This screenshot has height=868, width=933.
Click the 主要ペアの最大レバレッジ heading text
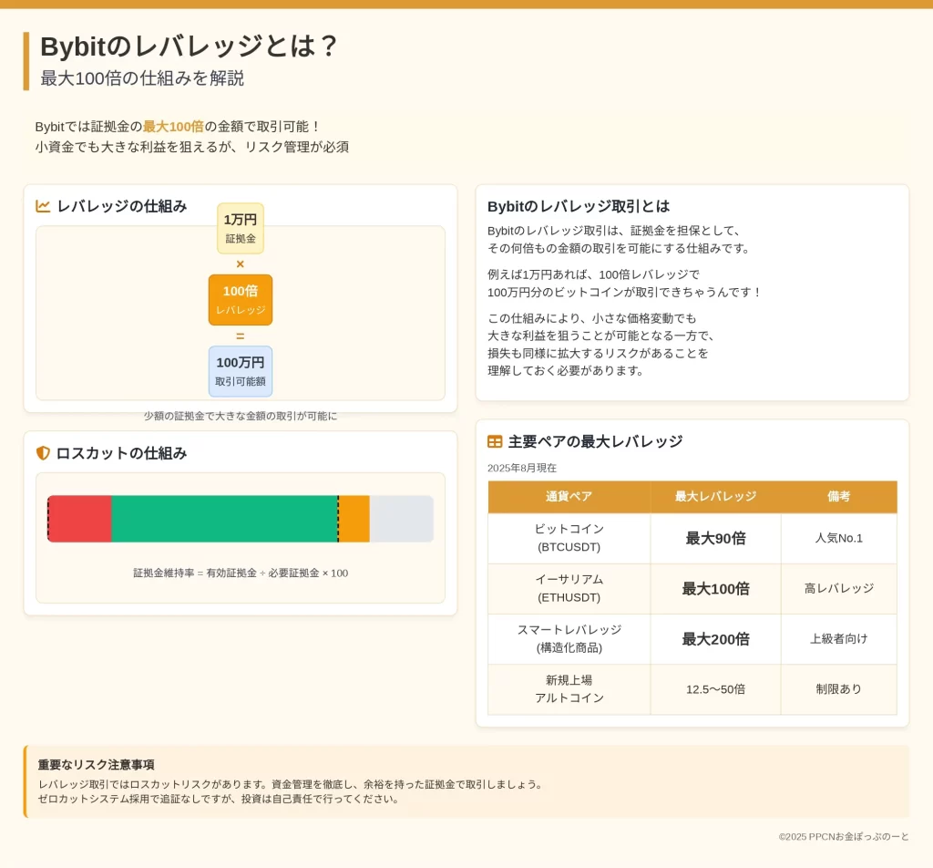[595, 441]
